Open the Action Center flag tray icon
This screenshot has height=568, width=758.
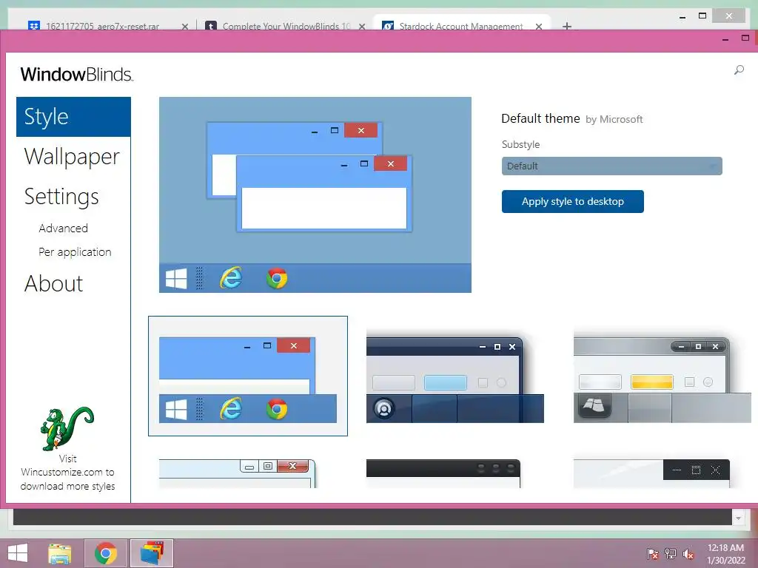click(x=652, y=553)
